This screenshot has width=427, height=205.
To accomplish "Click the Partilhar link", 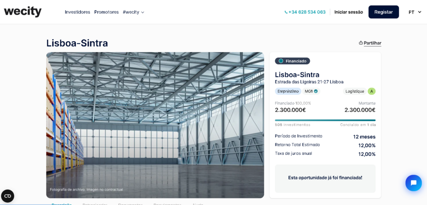I will 372,43.
